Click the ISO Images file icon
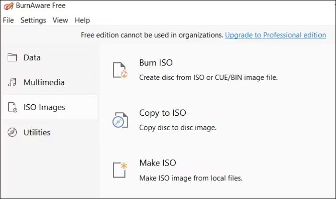Screen dimensions: 336x199 click(x=12, y=107)
